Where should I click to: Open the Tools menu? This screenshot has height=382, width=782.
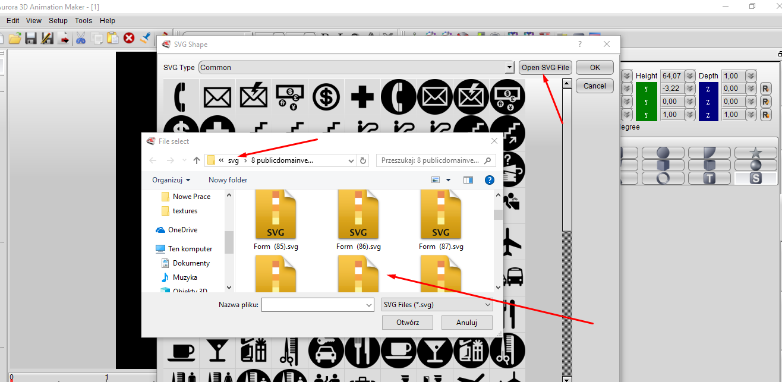tap(83, 21)
